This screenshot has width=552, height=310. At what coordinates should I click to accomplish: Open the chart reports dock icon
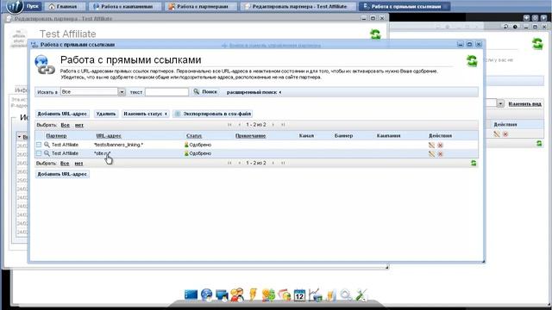click(315, 294)
